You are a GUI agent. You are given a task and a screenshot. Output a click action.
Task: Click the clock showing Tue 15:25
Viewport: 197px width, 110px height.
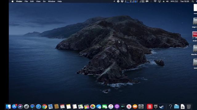pyautogui.click(x=185, y=1)
